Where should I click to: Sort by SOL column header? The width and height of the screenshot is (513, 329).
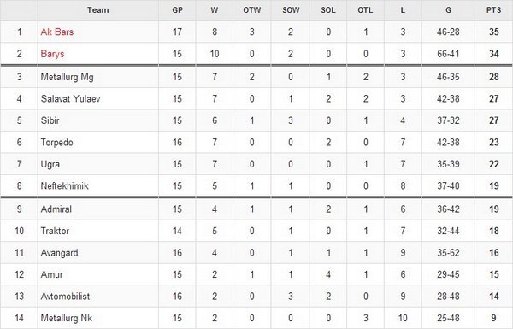tap(328, 10)
